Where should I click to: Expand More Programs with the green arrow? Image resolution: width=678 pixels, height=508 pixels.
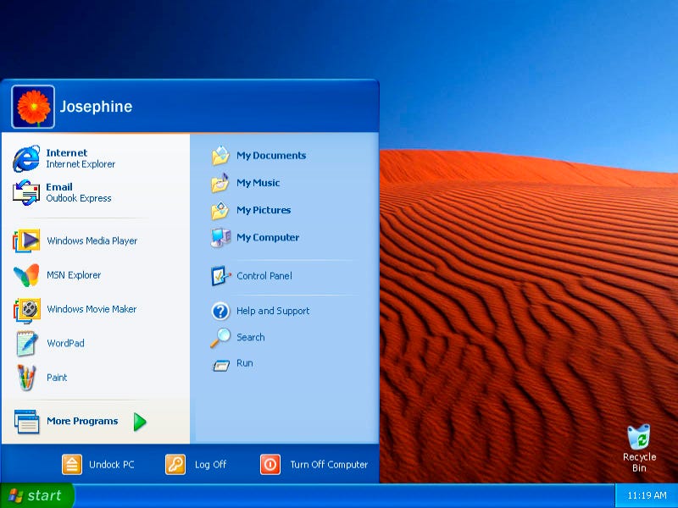point(140,422)
